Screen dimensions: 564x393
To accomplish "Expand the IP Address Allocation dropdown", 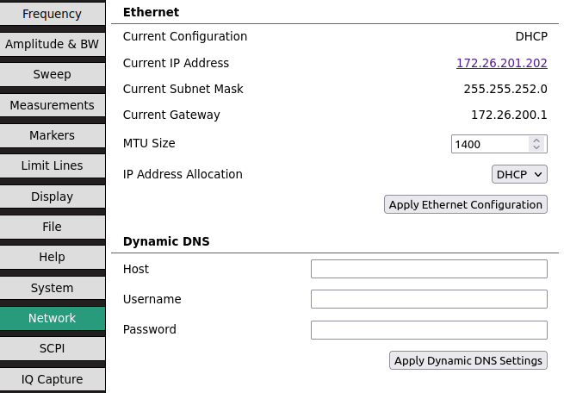I will pyautogui.click(x=519, y=174).
